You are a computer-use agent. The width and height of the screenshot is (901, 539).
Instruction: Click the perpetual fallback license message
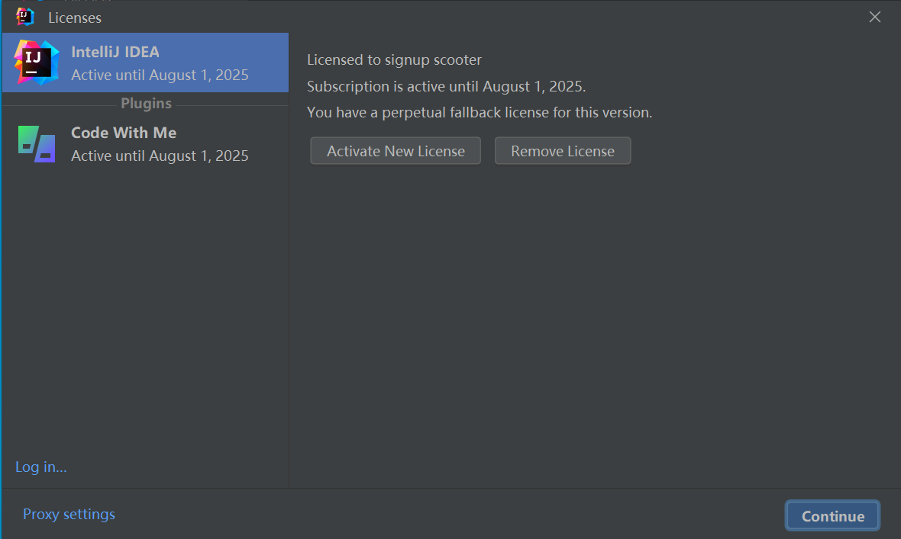480,113
